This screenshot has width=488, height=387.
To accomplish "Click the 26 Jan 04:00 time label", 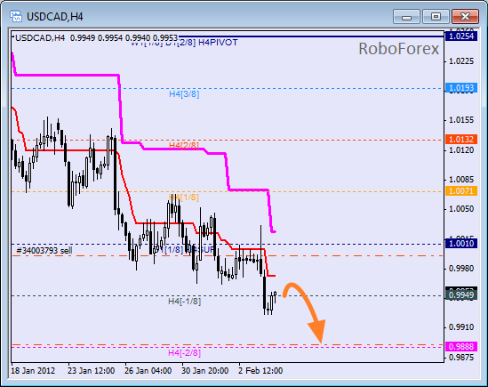I will (148, 371).
